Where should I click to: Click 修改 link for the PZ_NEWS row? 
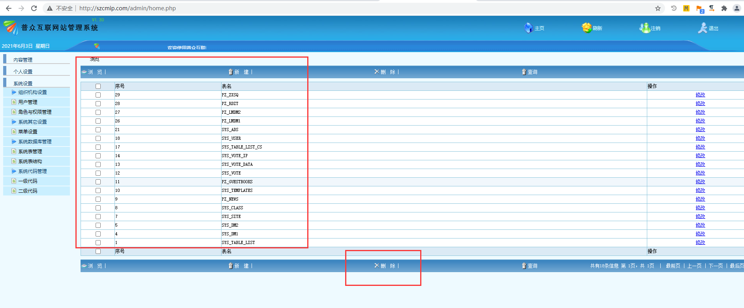tap(700, 199)
